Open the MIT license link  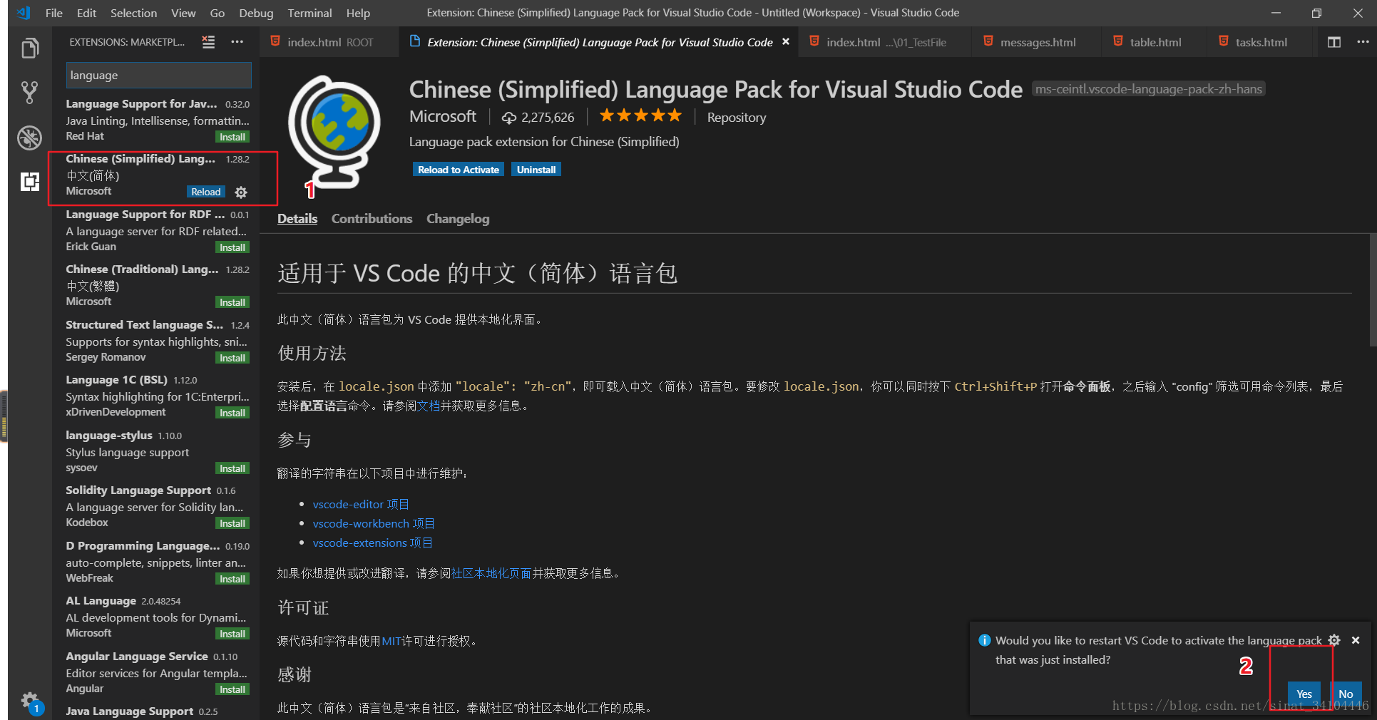391,641
